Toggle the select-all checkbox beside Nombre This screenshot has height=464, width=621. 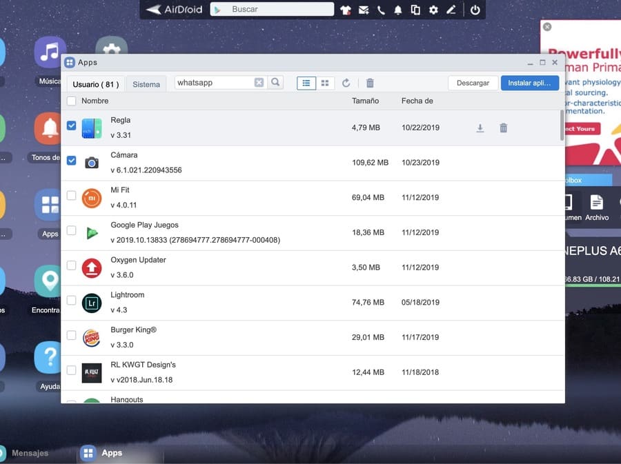tap(71, 101)
